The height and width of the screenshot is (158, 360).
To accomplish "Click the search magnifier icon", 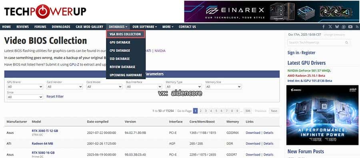I will coord(347,42).
